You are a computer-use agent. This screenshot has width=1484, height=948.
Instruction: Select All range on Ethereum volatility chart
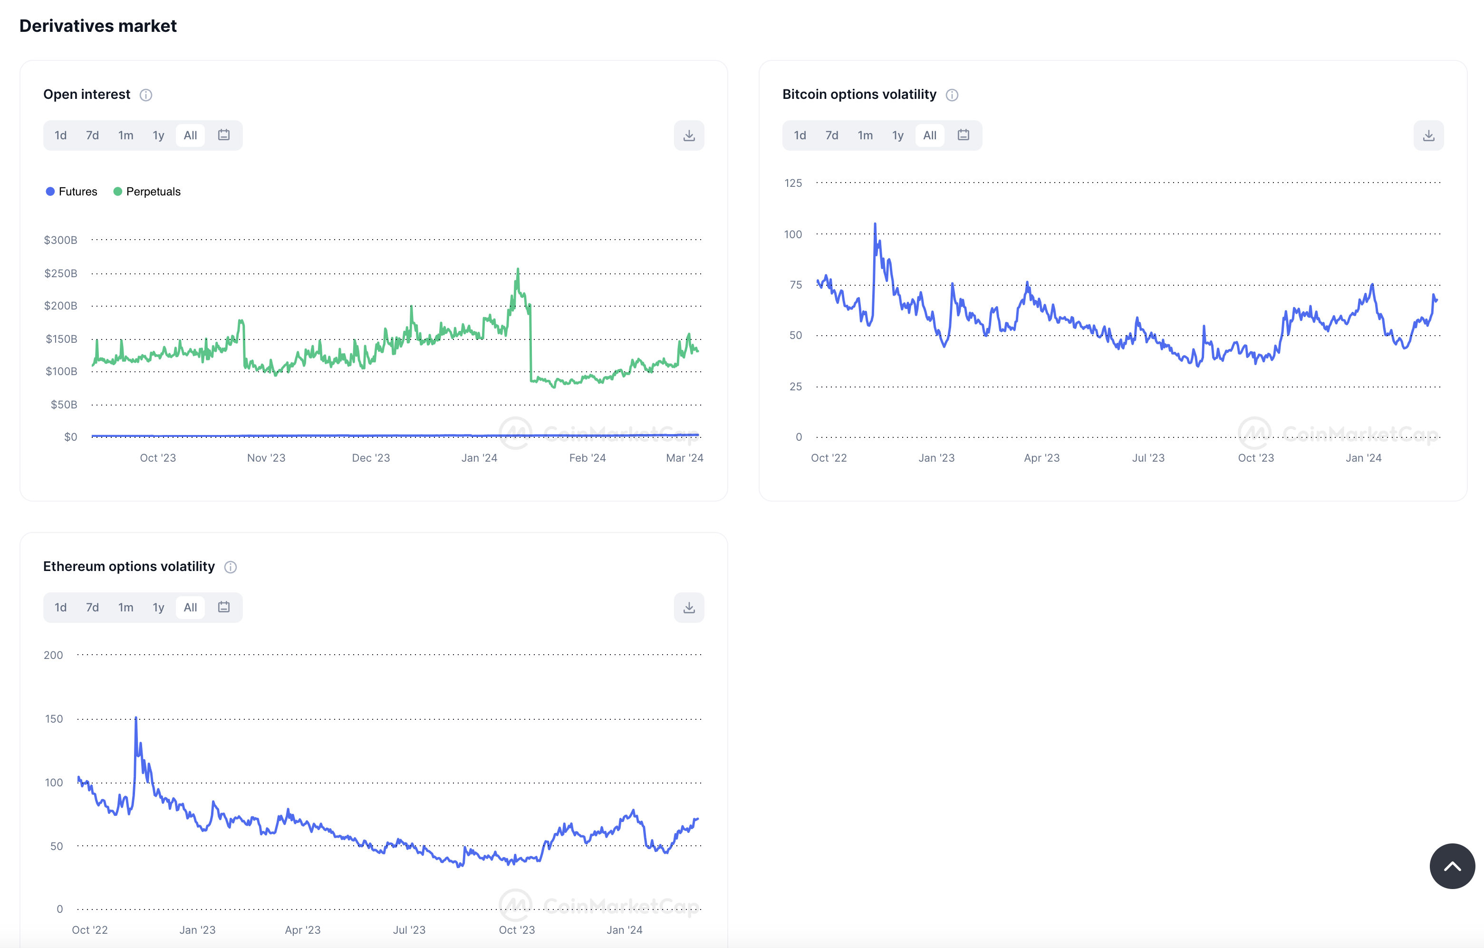pos(191,608)
